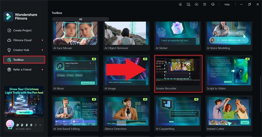
Task: Click the paper plane announcement icon
Action: 180,5
